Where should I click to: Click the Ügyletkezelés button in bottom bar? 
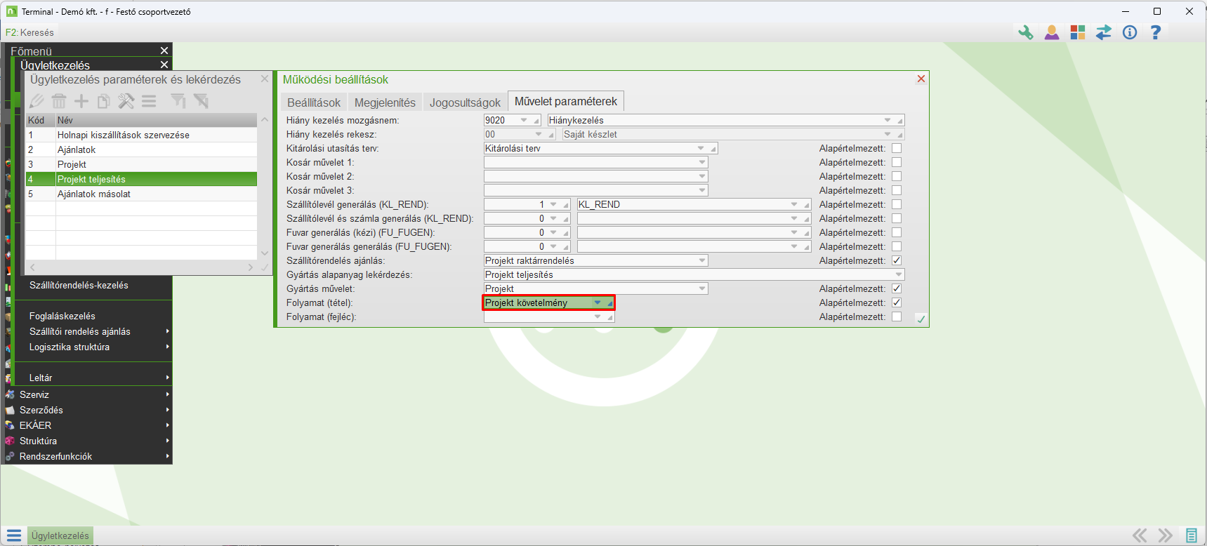[x=60, y=535]
